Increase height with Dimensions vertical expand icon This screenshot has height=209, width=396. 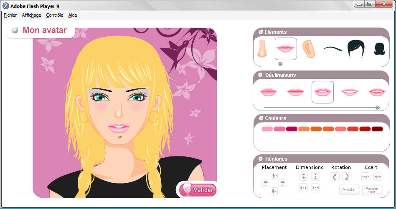(x=303, y=176)
